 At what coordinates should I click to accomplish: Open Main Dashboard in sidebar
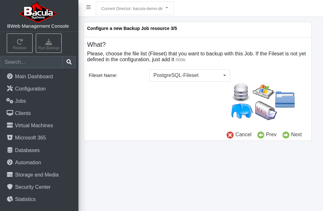pos(34,77)
